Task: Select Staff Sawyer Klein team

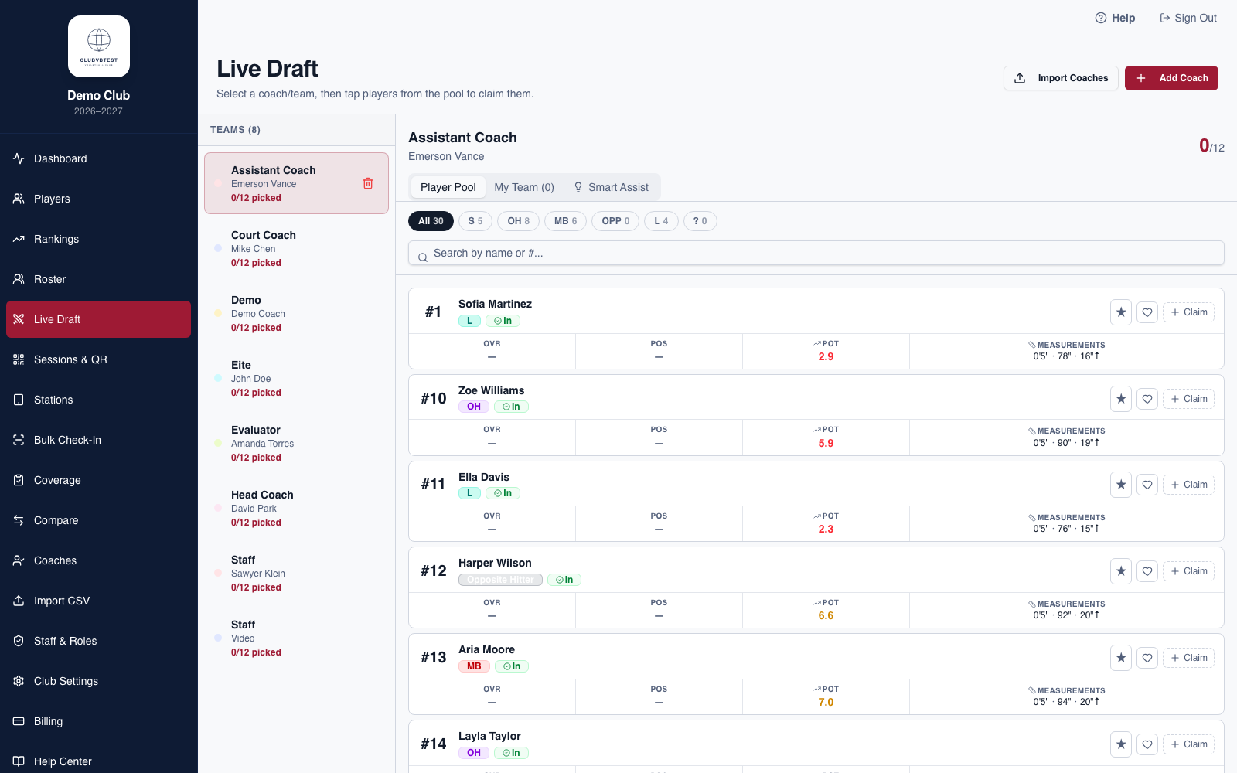Action: click(x=296, y=573)
